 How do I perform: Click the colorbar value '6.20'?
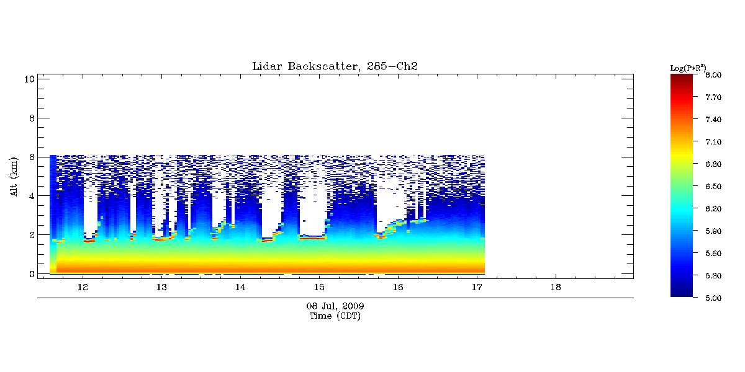click(x=714, y=209)
